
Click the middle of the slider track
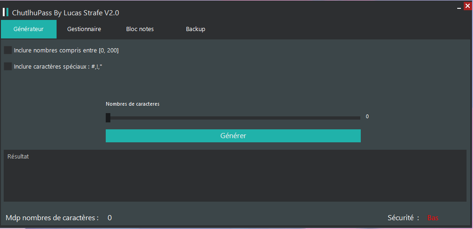pyautogui.click(x=233, y=118)
